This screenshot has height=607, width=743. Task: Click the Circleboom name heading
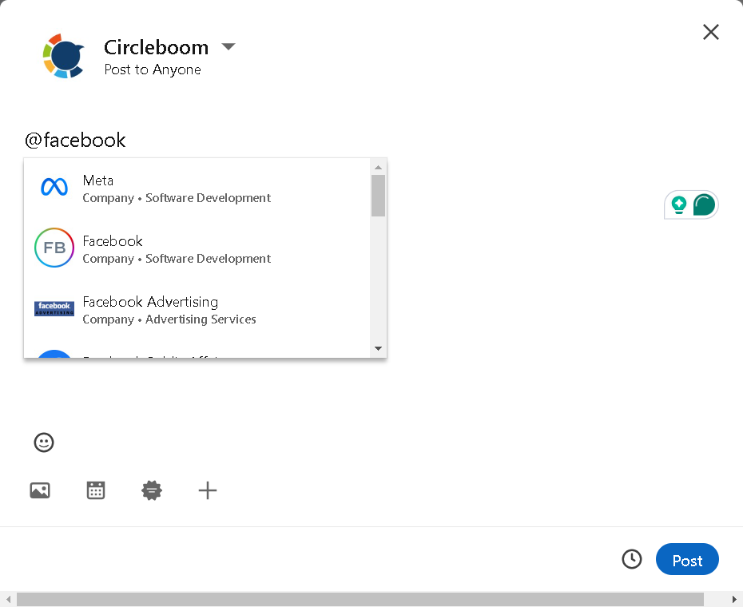click(x=156, y=47)
